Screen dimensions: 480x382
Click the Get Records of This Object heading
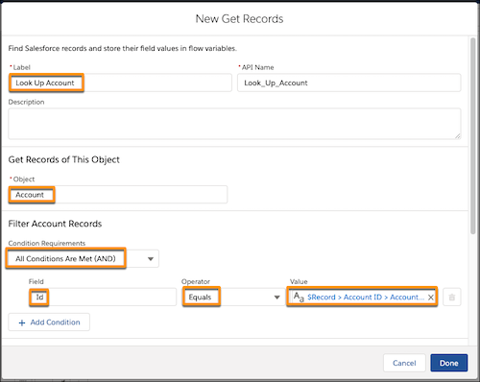(64, 159)
